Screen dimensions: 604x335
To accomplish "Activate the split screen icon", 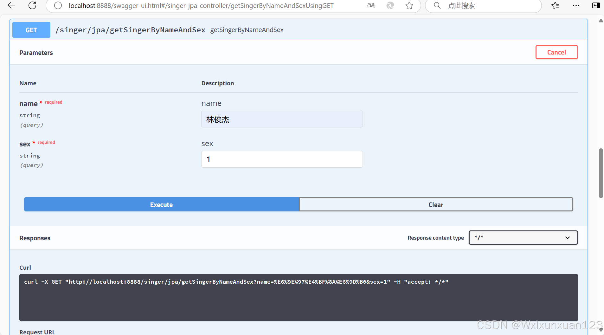I will coord(596,5).
